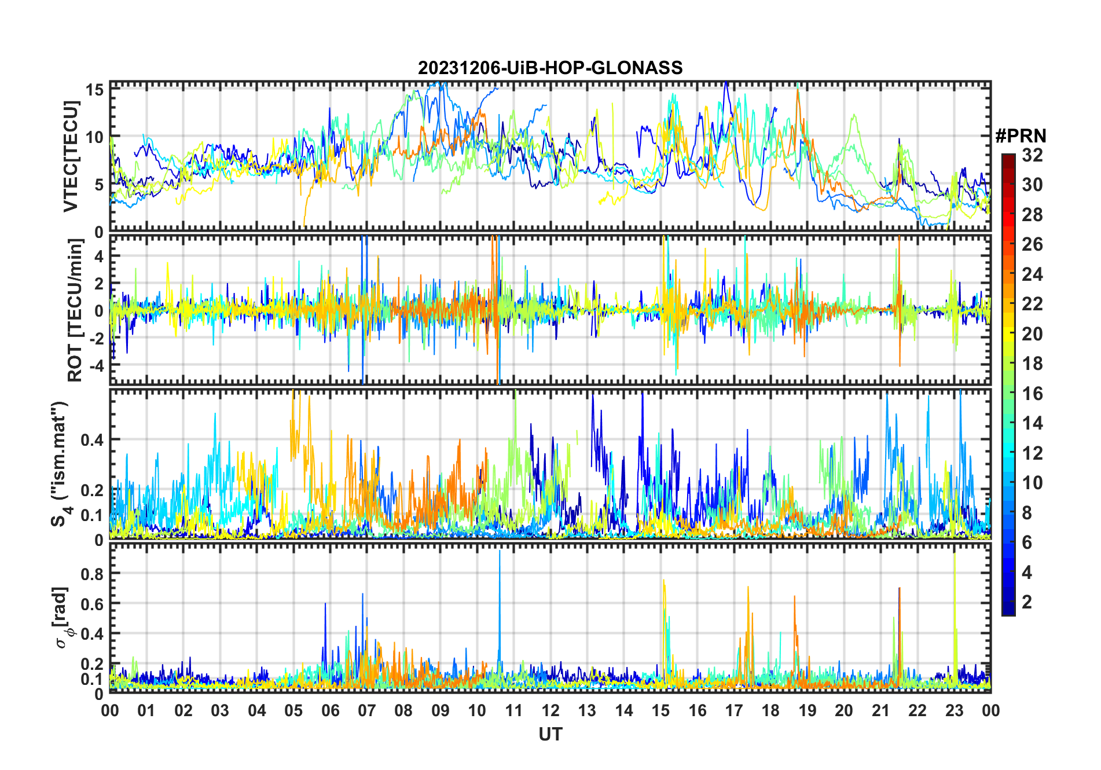Click the x-axis tick label 21
This screenshot has width=1101, height=770.
880,710
